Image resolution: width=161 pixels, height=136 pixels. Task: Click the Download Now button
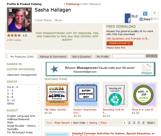tap(120, 43)
